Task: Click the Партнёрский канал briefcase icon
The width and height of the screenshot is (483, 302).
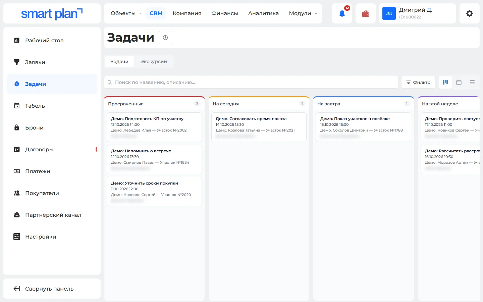Action: pos(17,215)
